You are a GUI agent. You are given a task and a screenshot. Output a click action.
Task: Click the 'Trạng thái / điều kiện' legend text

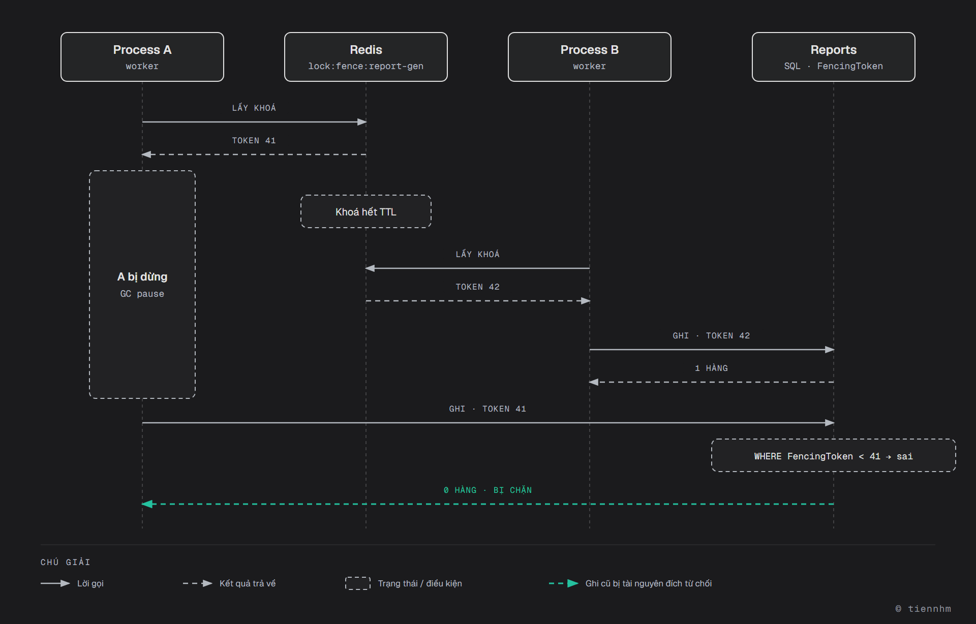coord(420,583)
